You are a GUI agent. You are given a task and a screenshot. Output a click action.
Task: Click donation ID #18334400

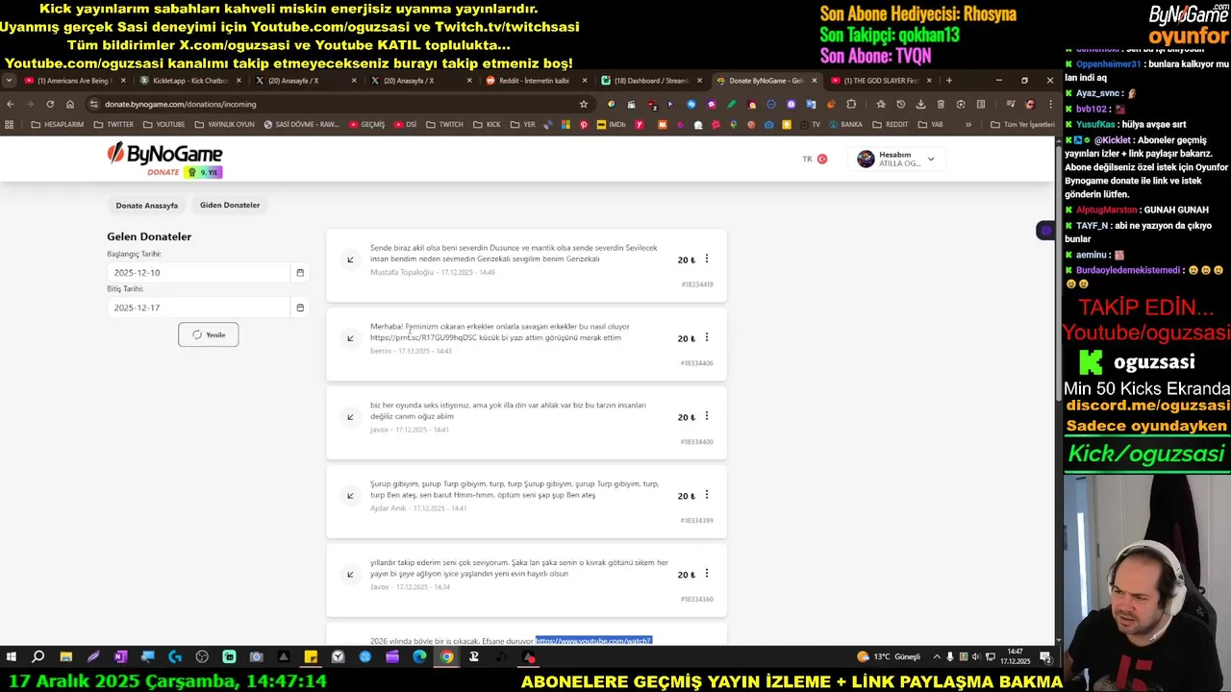(x=697, y=442)
